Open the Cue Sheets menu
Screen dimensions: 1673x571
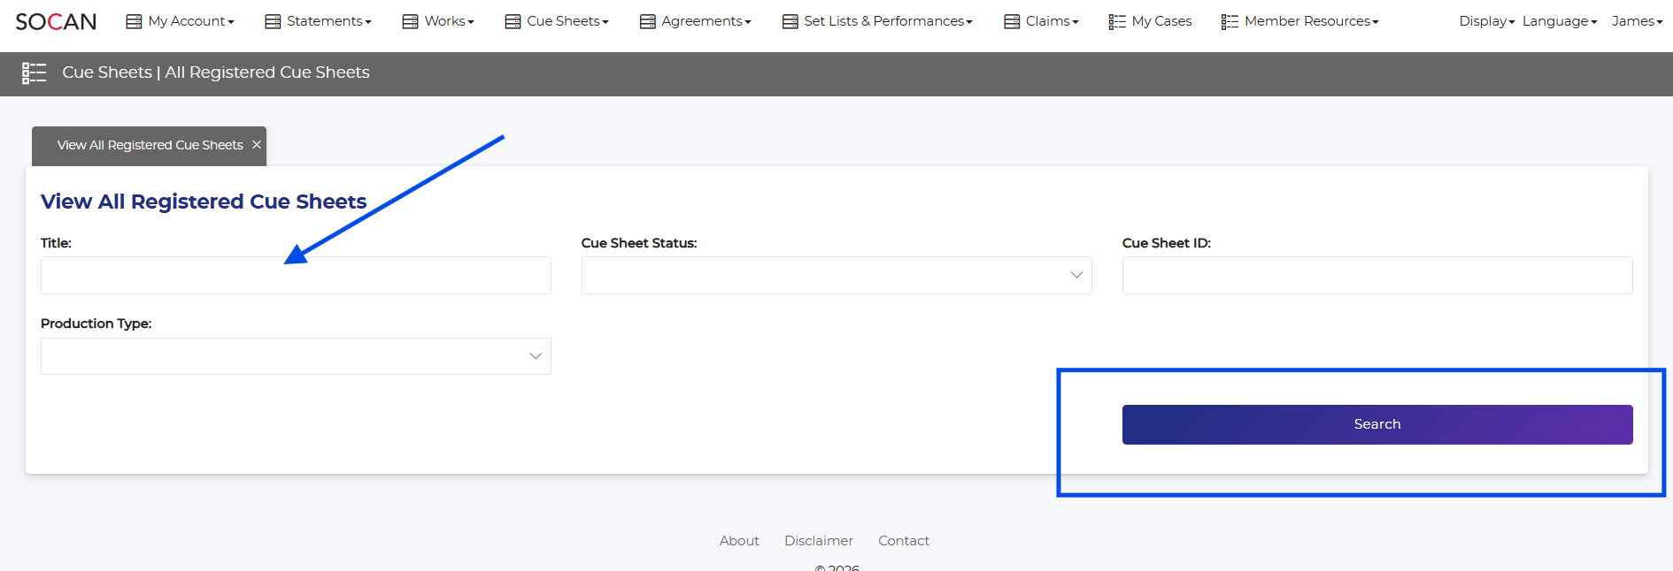point(567,21)
